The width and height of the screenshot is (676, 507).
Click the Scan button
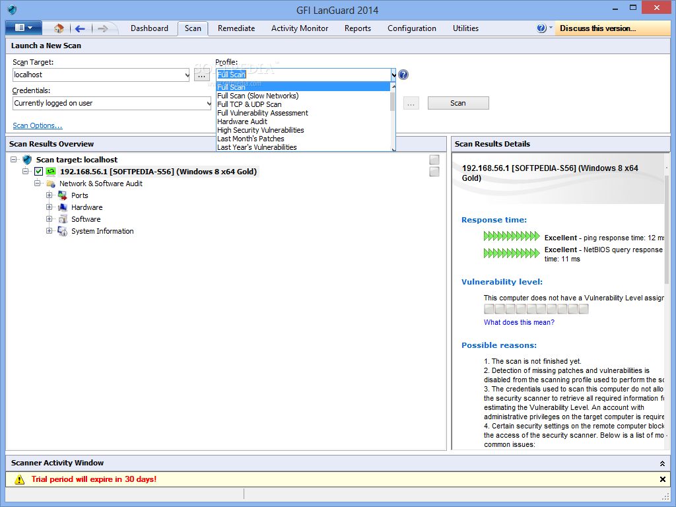458,103
